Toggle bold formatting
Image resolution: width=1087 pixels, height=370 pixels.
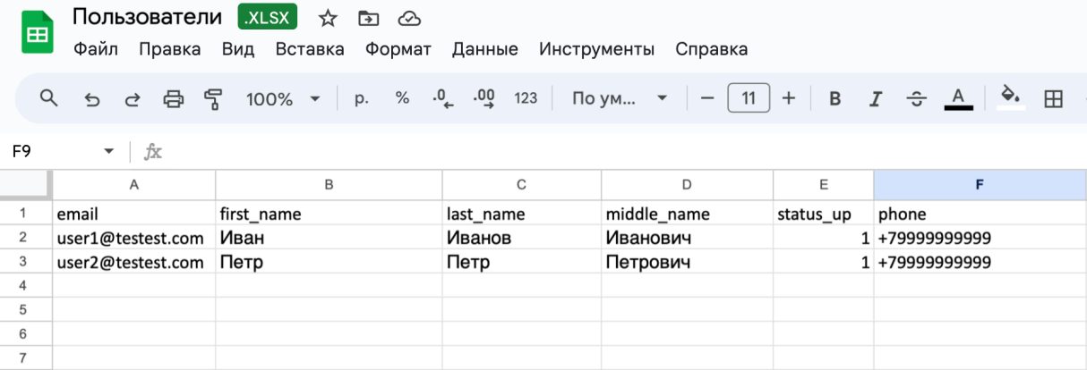click(835, 98)
